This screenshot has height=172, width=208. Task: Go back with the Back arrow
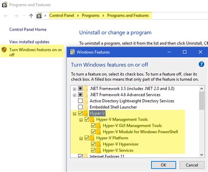click(x=6, y=16)
